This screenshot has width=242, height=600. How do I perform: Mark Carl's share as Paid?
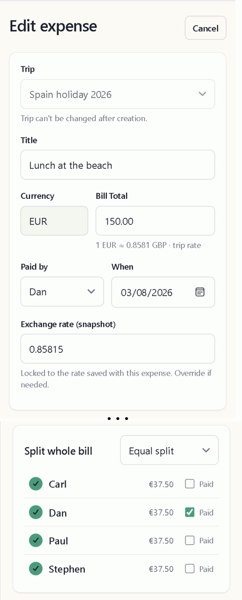pos(189,484)
